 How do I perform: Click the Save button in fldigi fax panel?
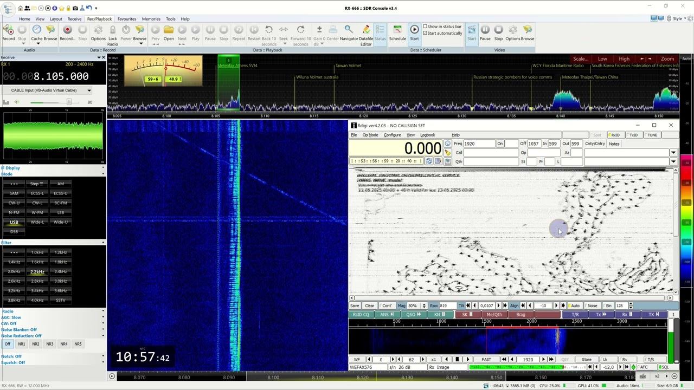[355, 306]
